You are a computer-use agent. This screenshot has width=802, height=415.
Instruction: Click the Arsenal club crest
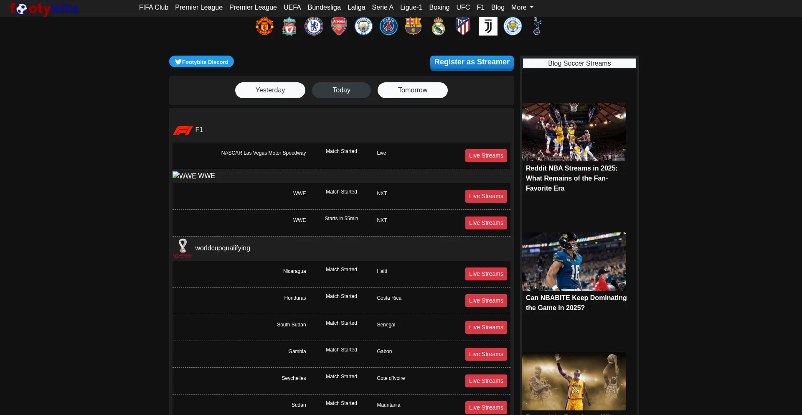[x=339, y=26]
